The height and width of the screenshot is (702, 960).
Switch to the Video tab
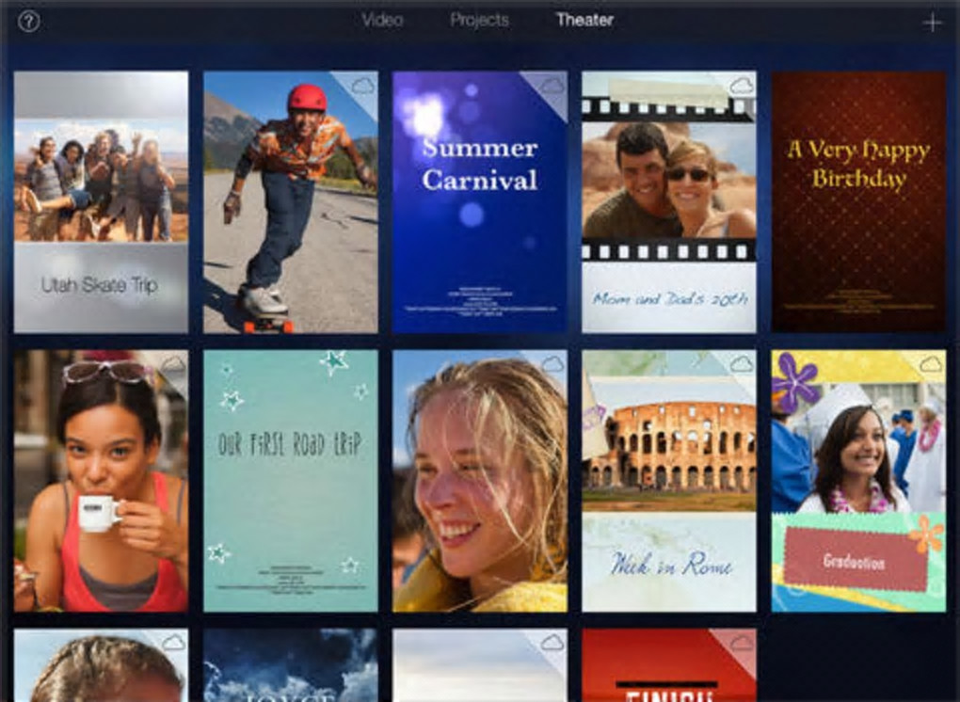[382, 20]
